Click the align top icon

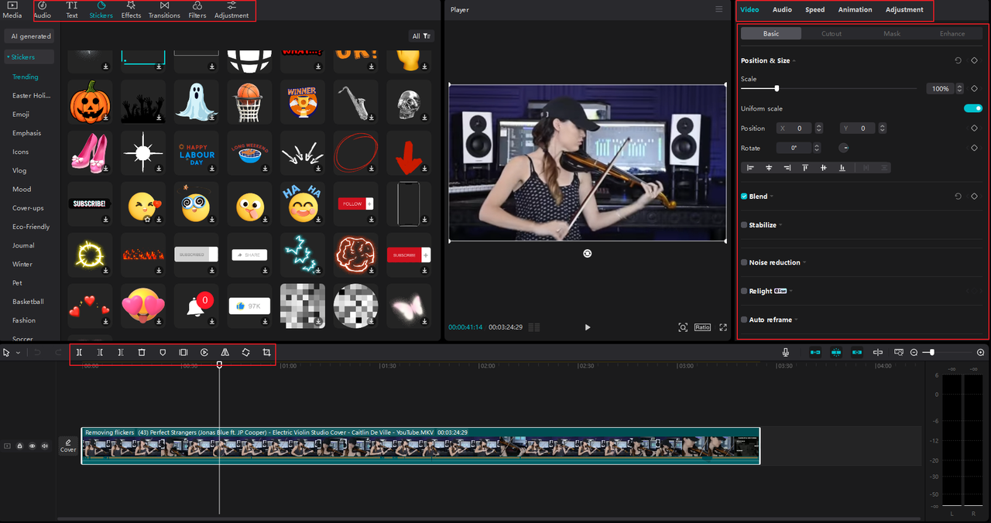(805, 167)
